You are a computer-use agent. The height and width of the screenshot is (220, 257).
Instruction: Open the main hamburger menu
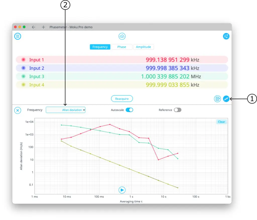pyautogui.click(x=18, y=36)
